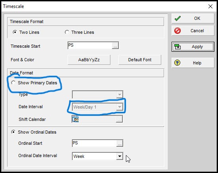Open Timescale Start browse ellipsis button
Viewport: 218px width, 173px height.
(x=115, y=46)
